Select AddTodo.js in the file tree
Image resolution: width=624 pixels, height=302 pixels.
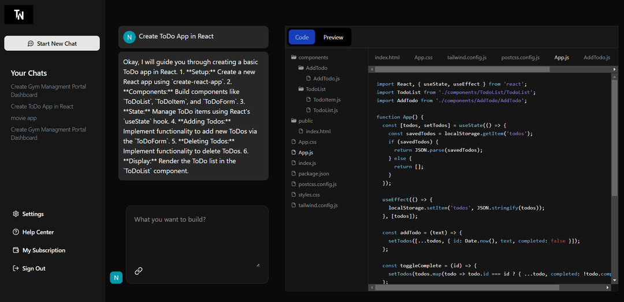click(323, 79)
